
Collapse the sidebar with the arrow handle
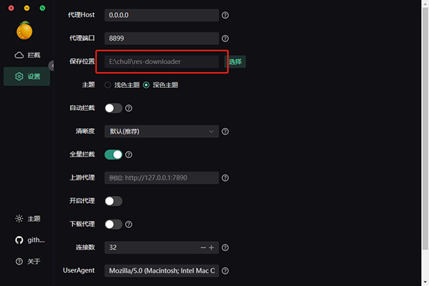[x=52, y=66]
